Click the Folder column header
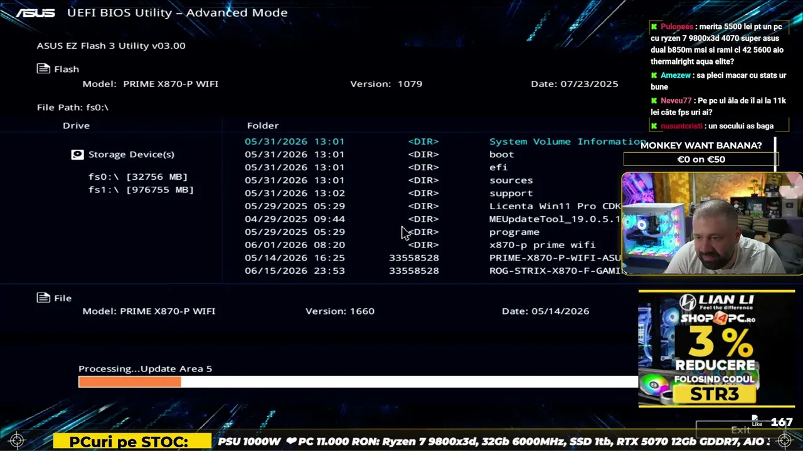 (263, 125)
